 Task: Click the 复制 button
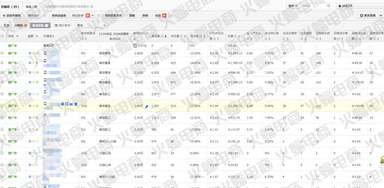(x=145, y=16)
